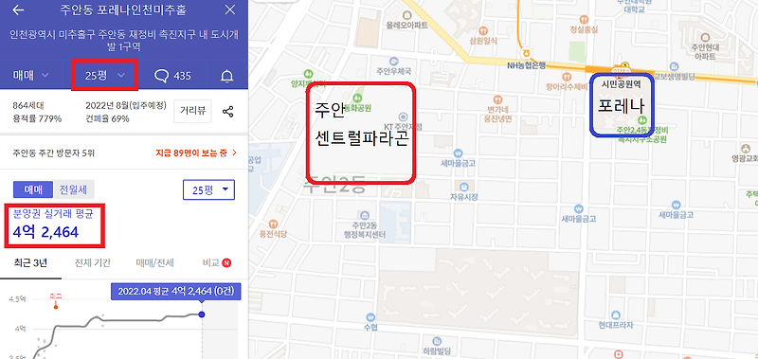Expand the 매매 dropdown in header
The height and width of the screenshot is (359, 758).
click(30, 76)
